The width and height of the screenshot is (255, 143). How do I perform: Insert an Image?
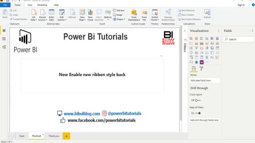click(x=118, y=15)
